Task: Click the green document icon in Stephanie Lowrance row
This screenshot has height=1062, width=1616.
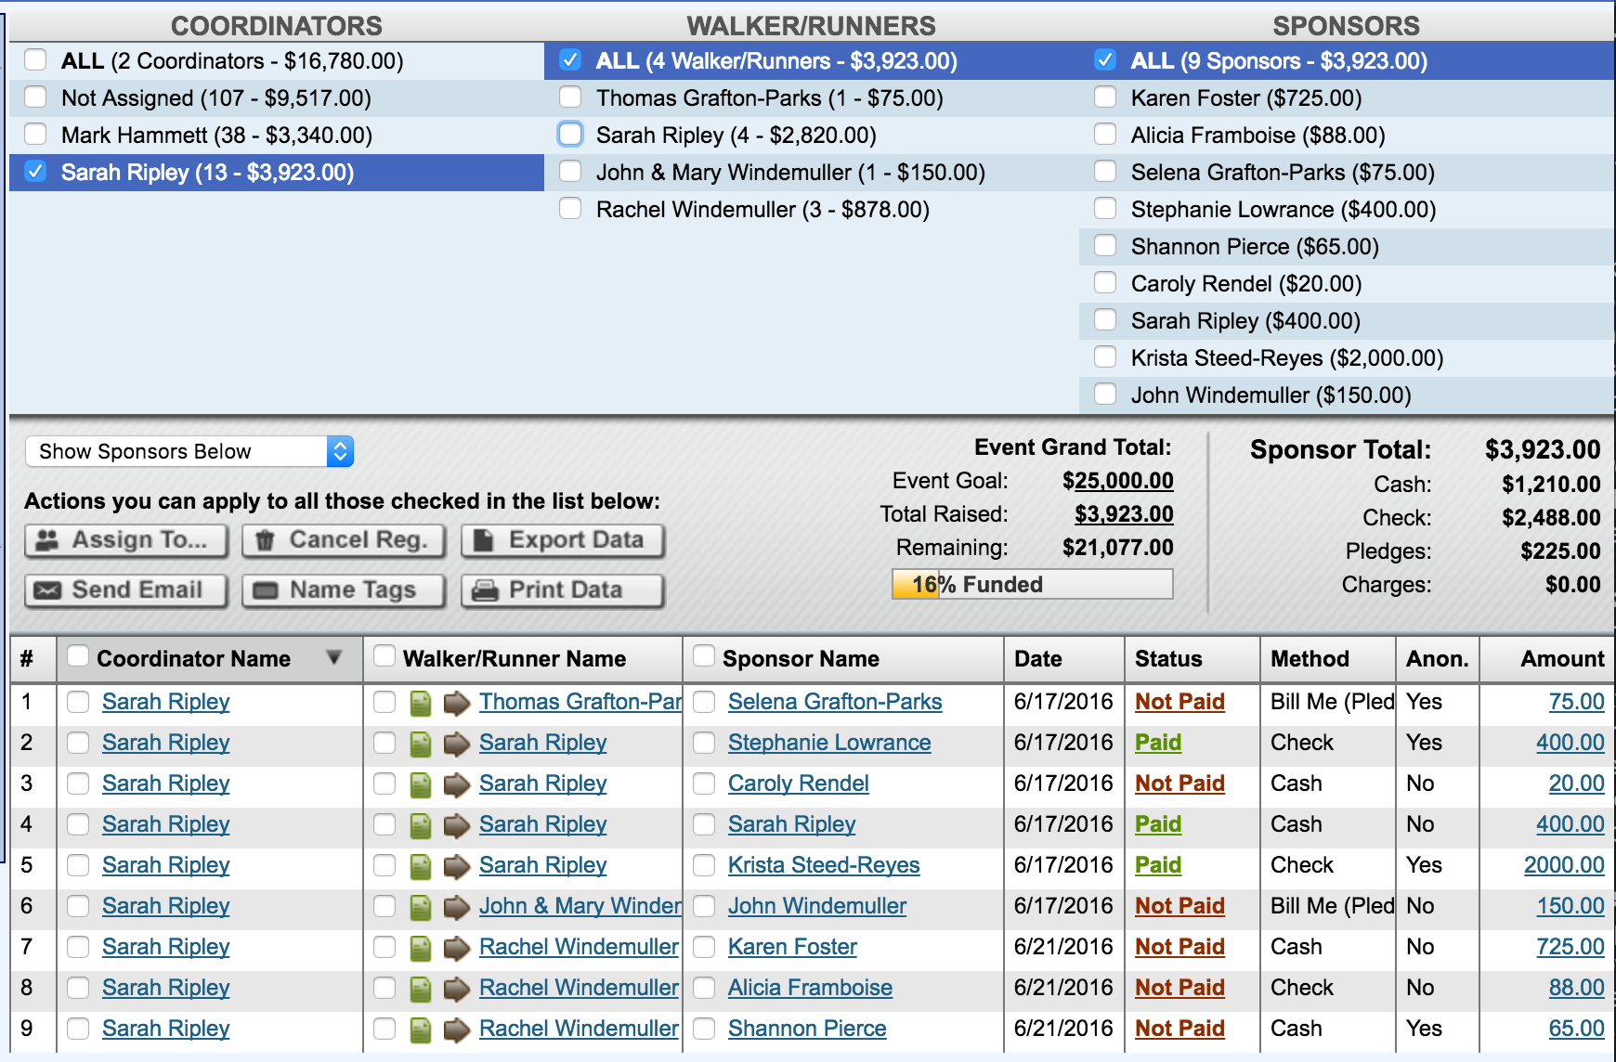Action: (421, 745)
